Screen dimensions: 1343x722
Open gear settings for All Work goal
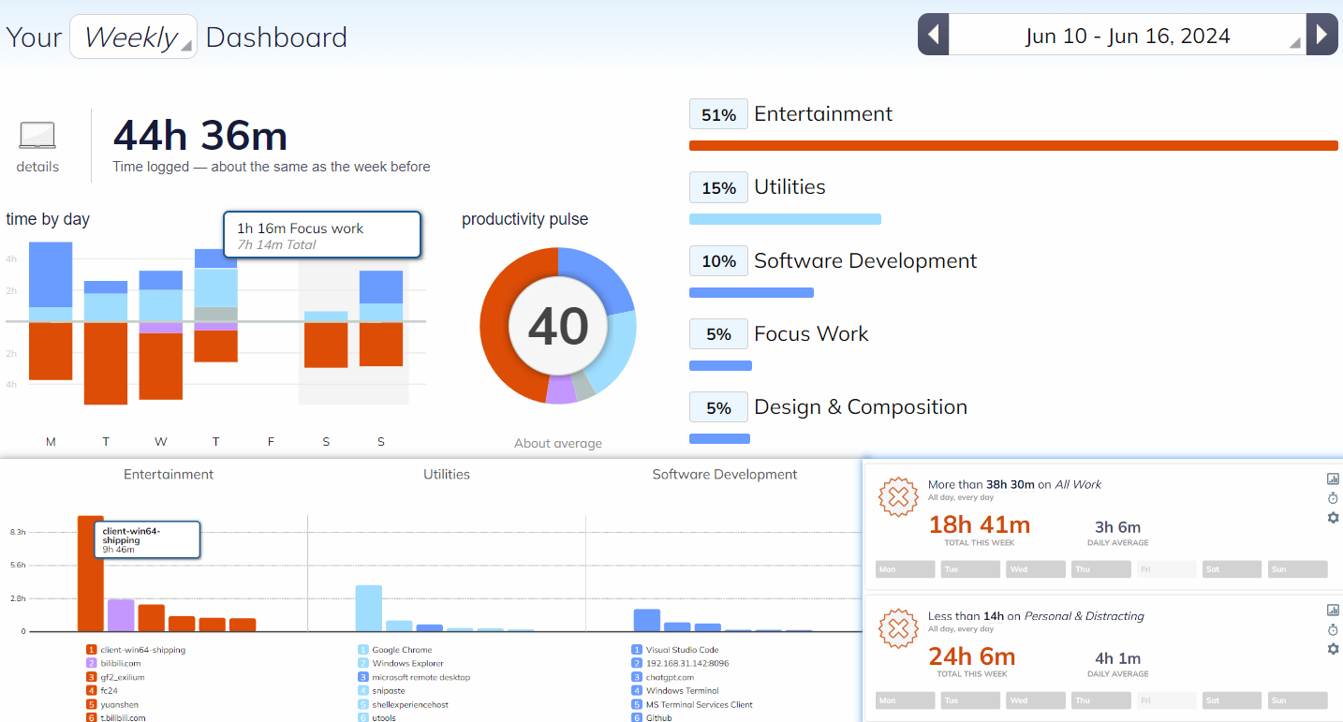pyautogui.click(x=1333, y=518)
